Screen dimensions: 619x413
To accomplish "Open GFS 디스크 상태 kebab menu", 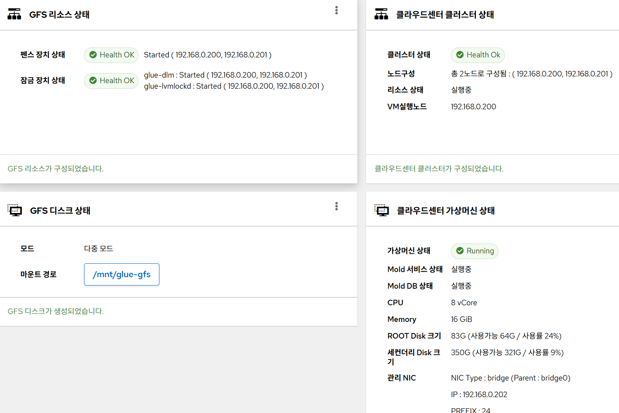I will point(336,206).
